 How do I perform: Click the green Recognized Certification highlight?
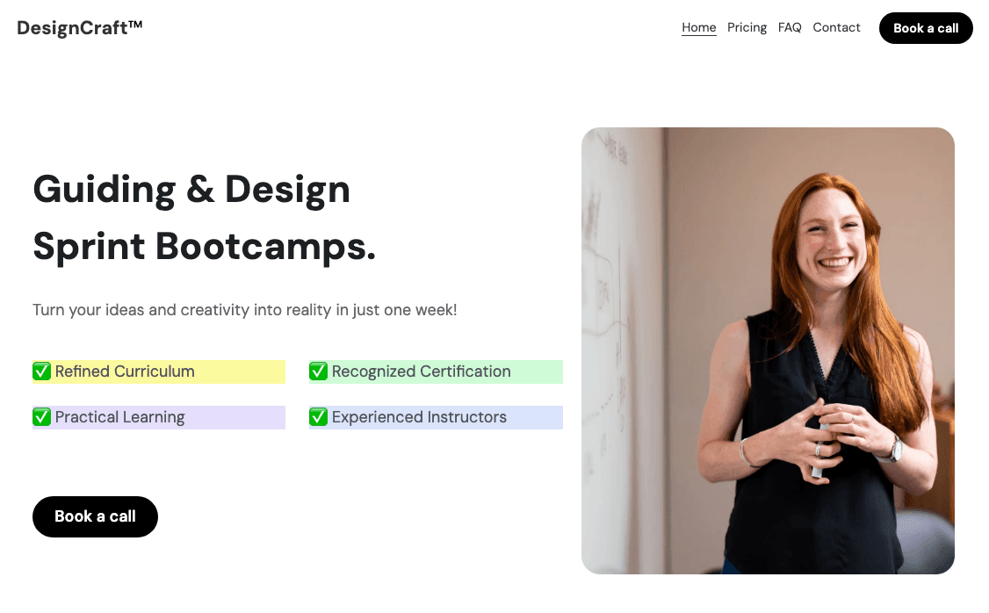436,371
